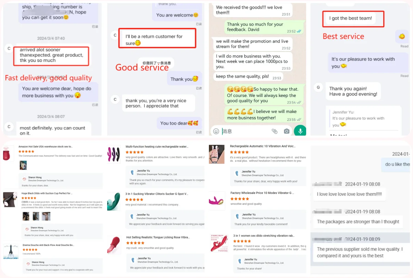Image resolution: width=413 pixels, height=278 pixels.
Task: Open the customer photo under Amazon Hot Sale review
Action: (23, 165)
